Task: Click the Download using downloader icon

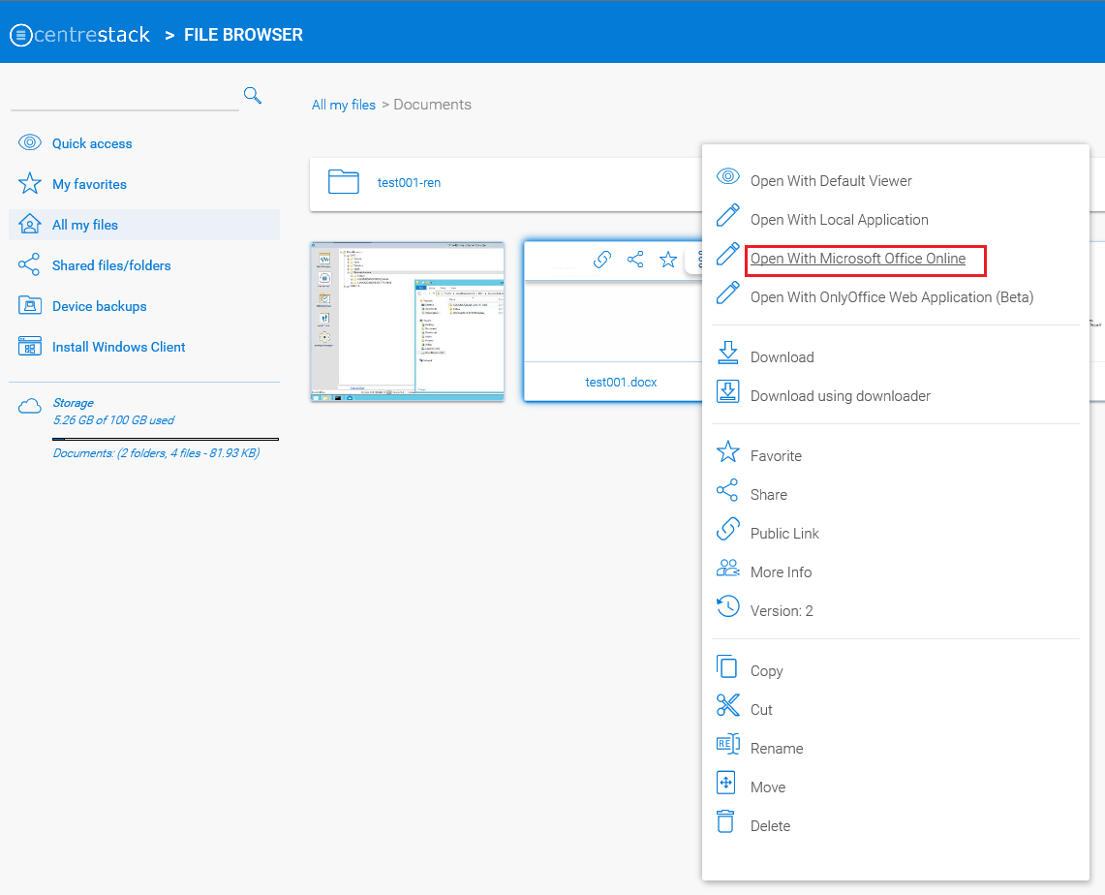Action: click(728, 391)
